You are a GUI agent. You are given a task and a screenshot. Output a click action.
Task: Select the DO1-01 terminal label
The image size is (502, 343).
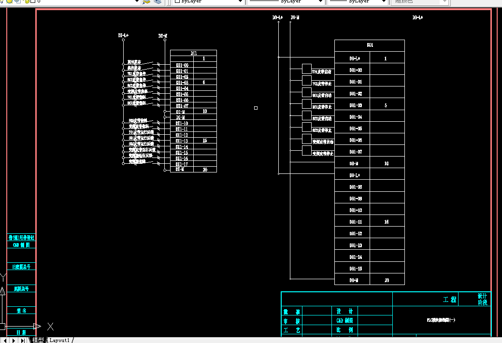356,82
